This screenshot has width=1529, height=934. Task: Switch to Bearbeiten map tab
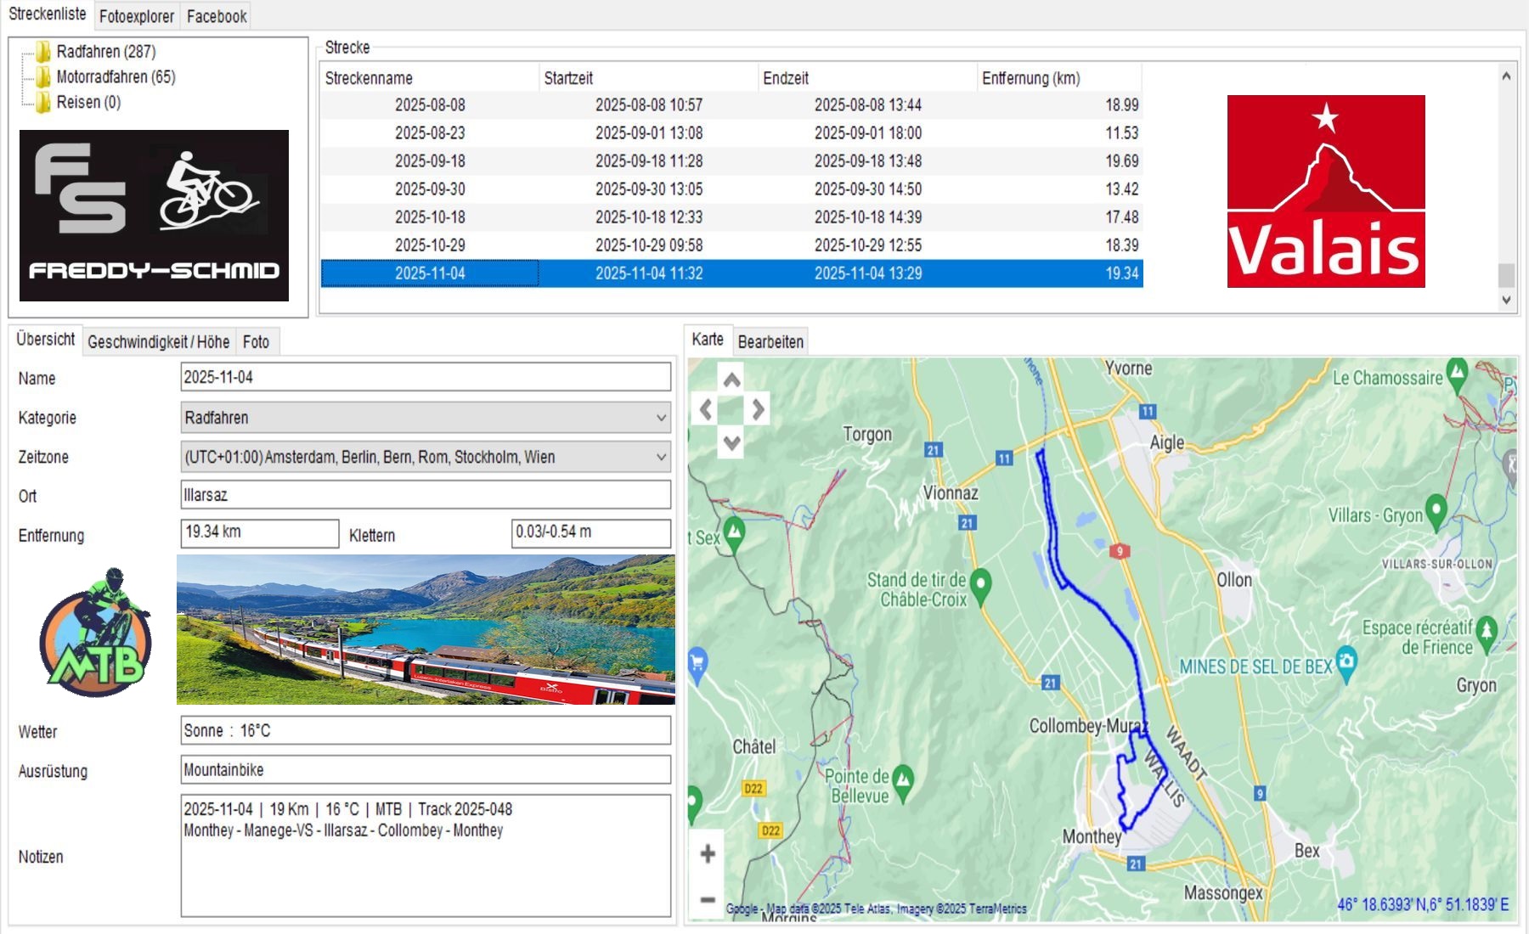click(770, 341)
